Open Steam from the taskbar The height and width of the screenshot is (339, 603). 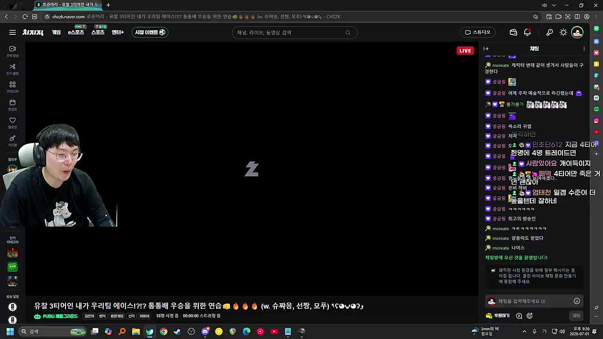[x=177, y=331]
